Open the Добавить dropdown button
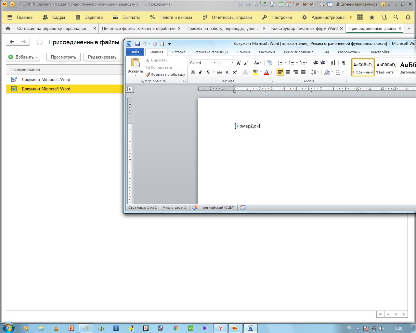Viewport: 416px width, 333px height. coord(23,57)
